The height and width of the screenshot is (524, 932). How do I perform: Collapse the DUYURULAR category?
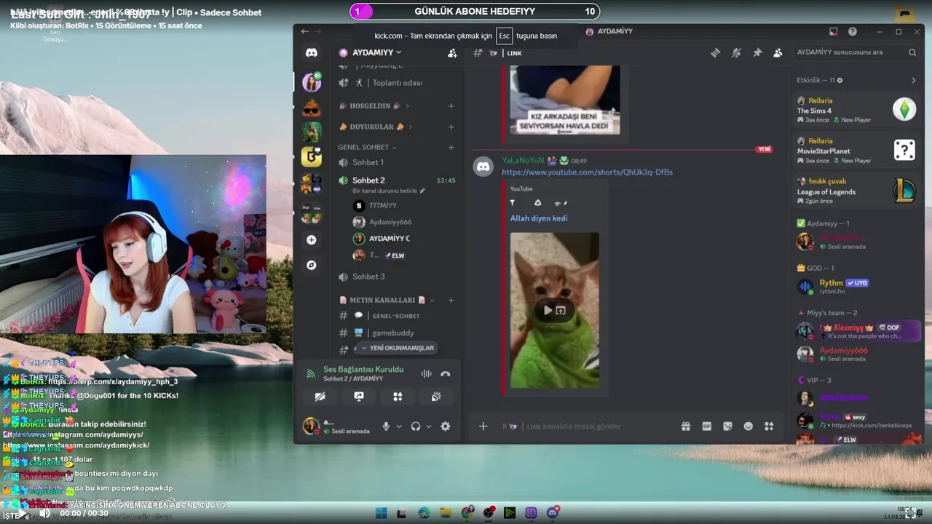click(x=376, y=127)
